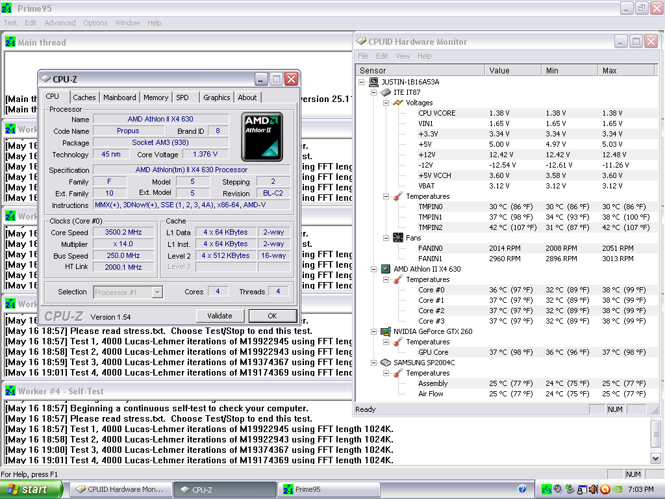
Task: Click the AMD Athlon II logo in CPU-Z
Action: [262, 137]
